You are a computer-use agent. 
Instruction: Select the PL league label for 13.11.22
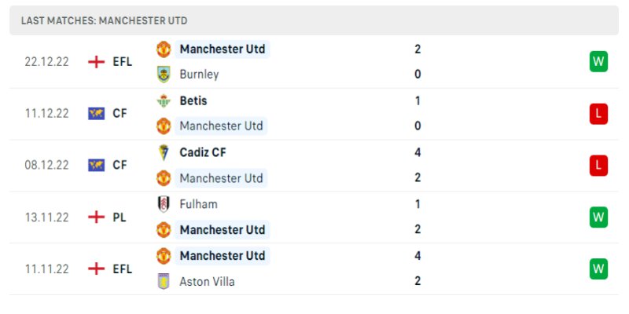click(x=120, y=217)
